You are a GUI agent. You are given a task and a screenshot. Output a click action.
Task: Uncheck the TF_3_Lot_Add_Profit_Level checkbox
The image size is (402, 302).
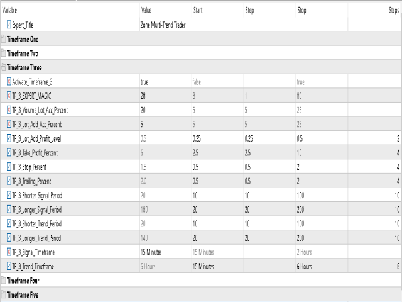coord(9,138)
